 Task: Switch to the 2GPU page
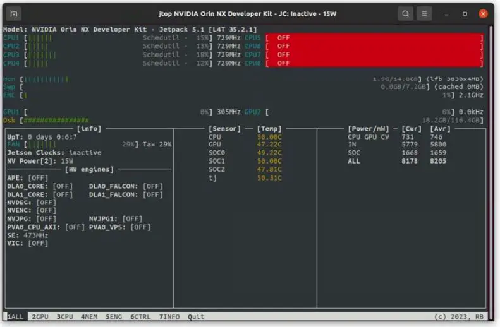pos(40,316)
